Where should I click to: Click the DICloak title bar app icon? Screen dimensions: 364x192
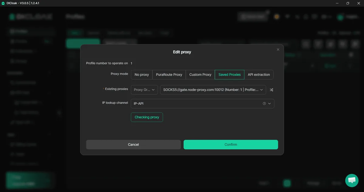point(3,3)
